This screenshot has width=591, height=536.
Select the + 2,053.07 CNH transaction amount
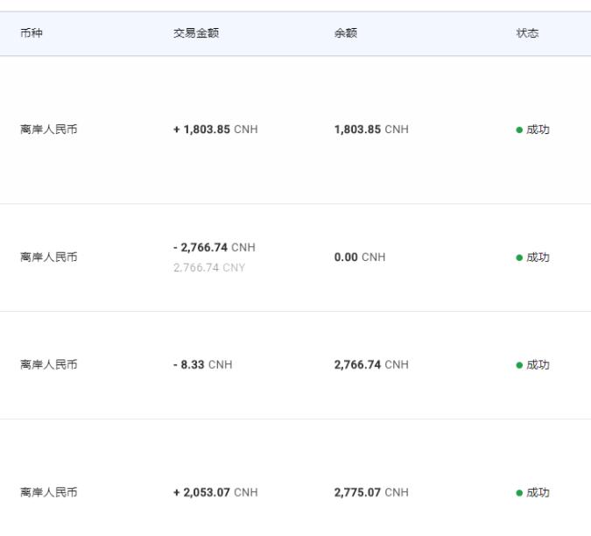pyautogui.click(x=215, y=492)
